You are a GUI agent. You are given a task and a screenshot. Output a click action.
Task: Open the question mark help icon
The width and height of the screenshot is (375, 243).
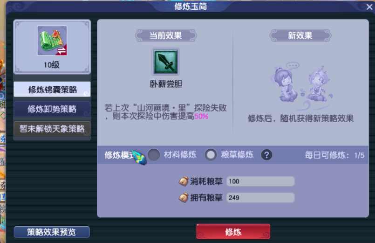pos(266,155)
